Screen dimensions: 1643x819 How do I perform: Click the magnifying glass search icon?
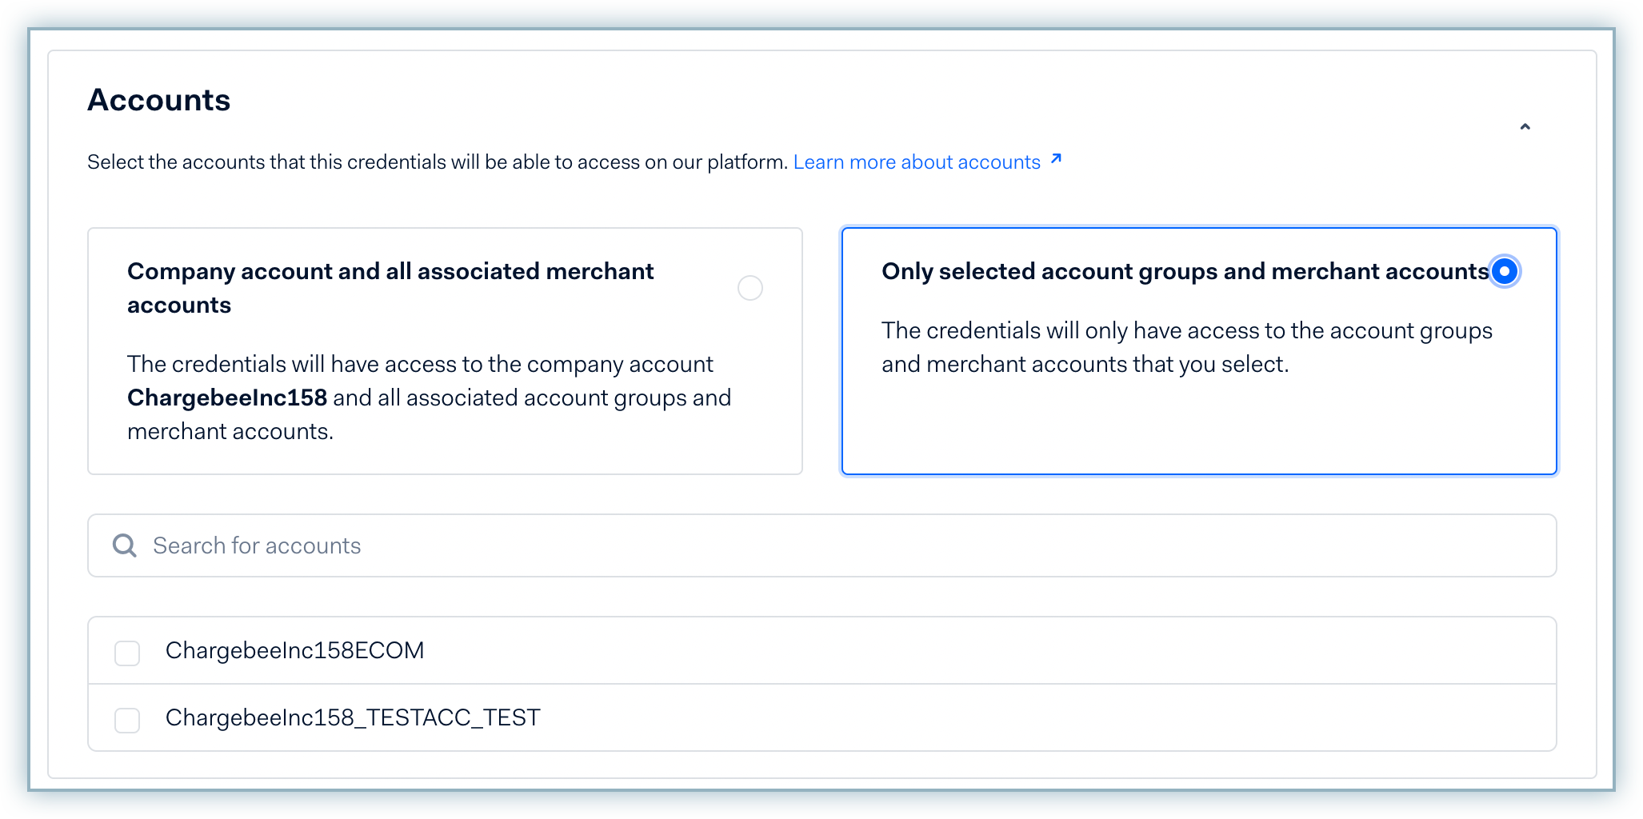(125, 545)
